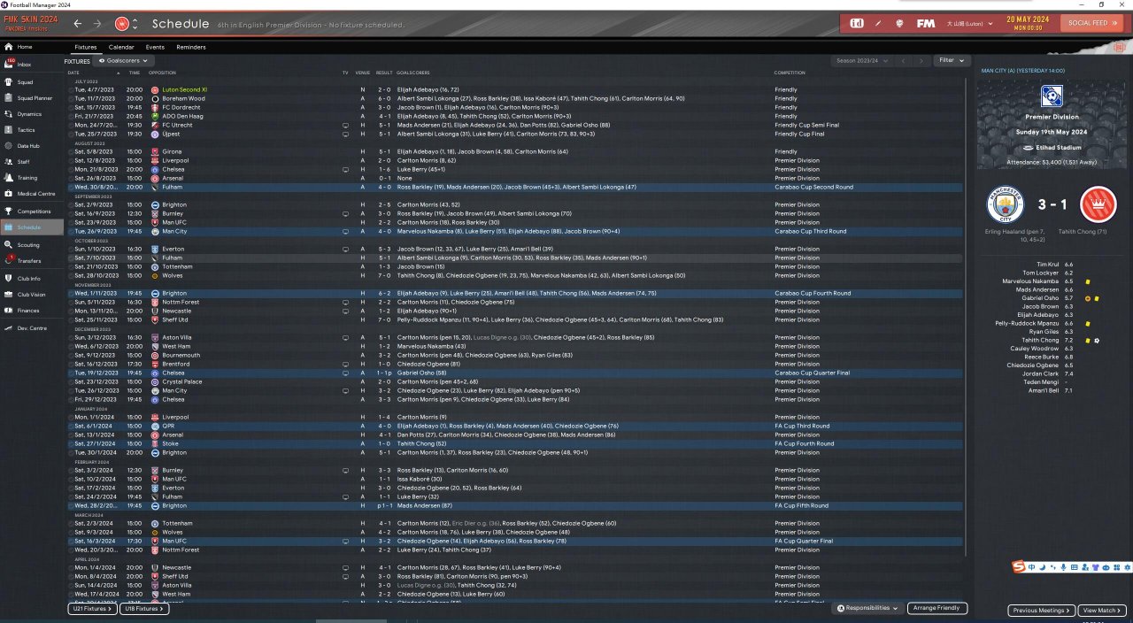1133x623 pixels.
Task: Open the SOCIAL FEED button
Action: [x=1091, y=23]
